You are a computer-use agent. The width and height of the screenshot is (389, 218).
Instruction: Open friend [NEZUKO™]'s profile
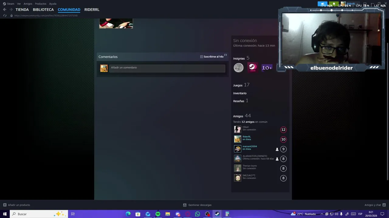click(x=249, y=175)
